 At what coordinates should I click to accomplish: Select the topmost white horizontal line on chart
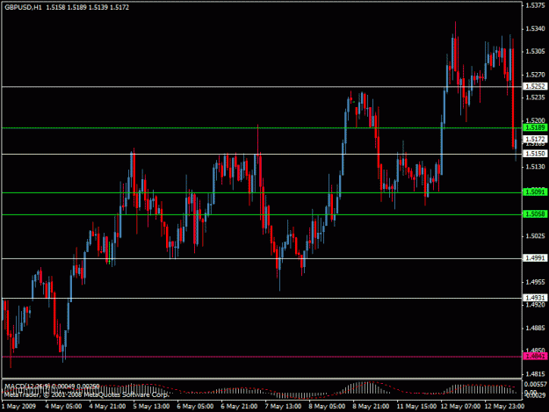pyautogui.click(x=262, y=86)
